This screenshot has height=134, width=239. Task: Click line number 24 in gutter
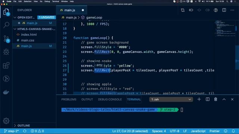pyautogui.click(x=65, y=56)
